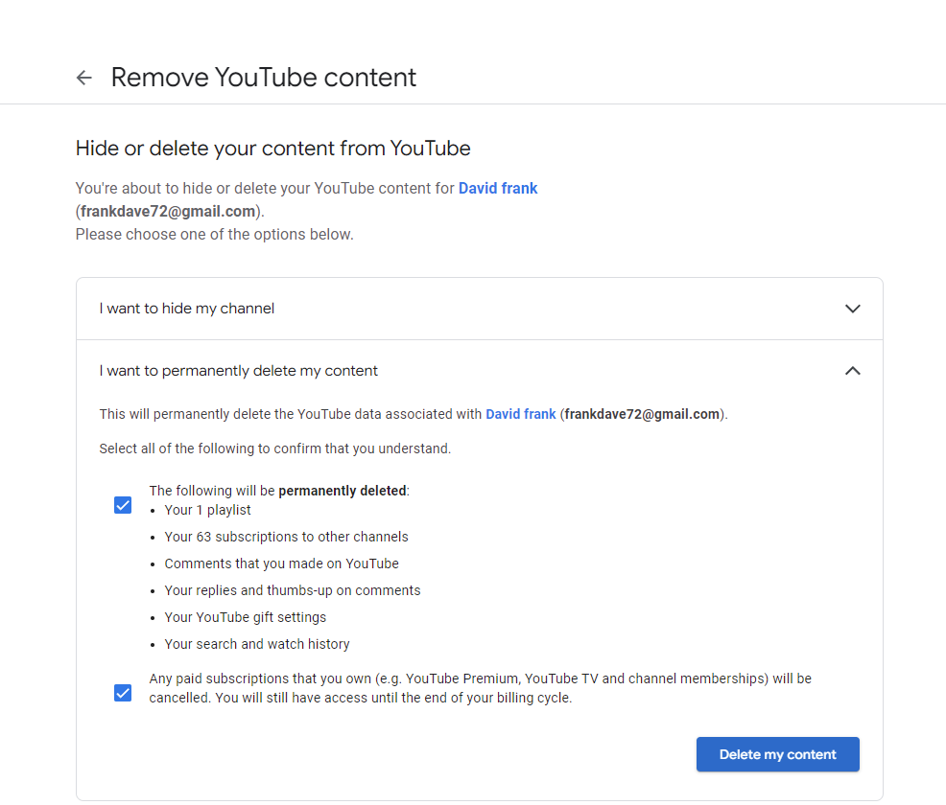946x805 pixels.
Task: Click "Select all of the following to confirm" text
Action: click(275, 448)
